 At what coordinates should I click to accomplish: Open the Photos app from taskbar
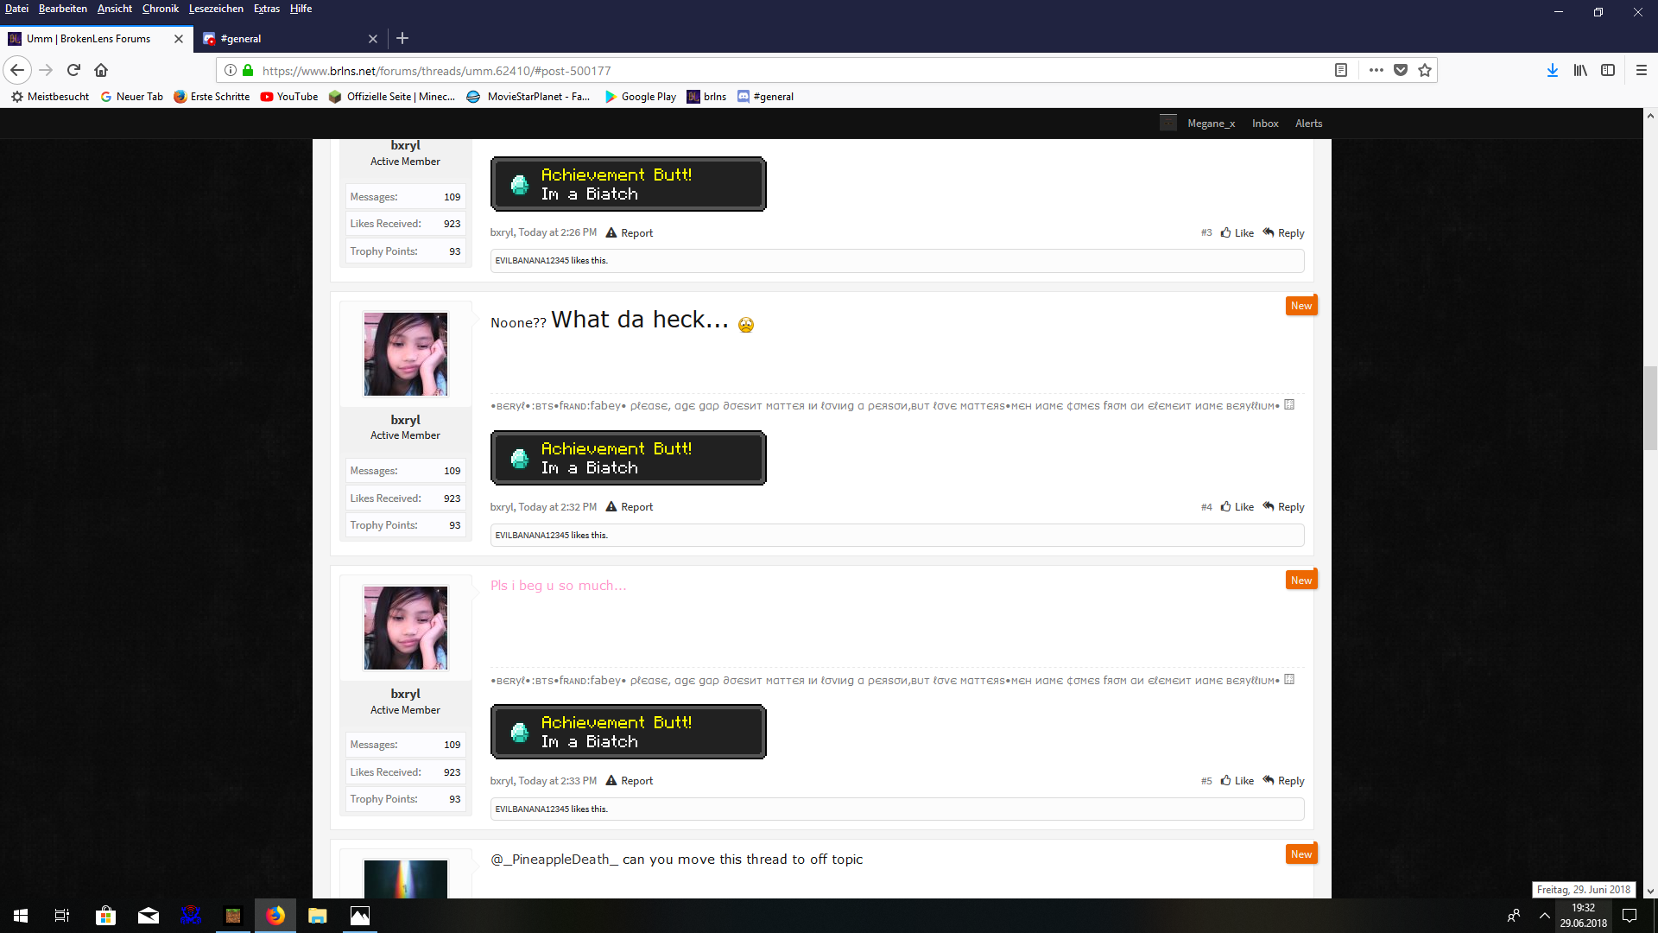pyautogui.click(x=360, y=916)
